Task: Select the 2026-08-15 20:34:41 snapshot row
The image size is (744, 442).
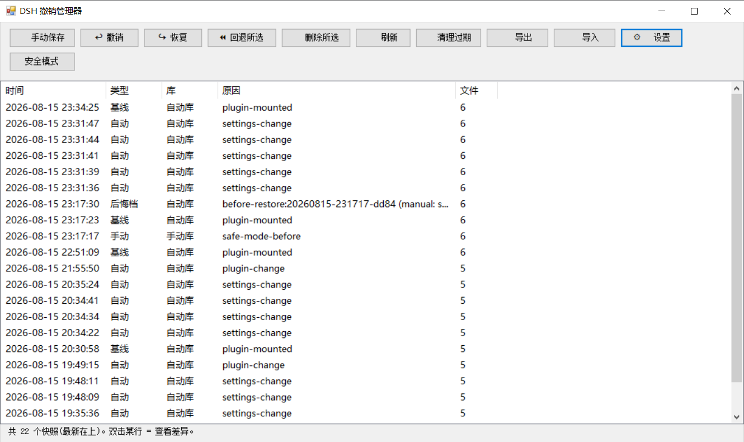Action: (250, 300)
